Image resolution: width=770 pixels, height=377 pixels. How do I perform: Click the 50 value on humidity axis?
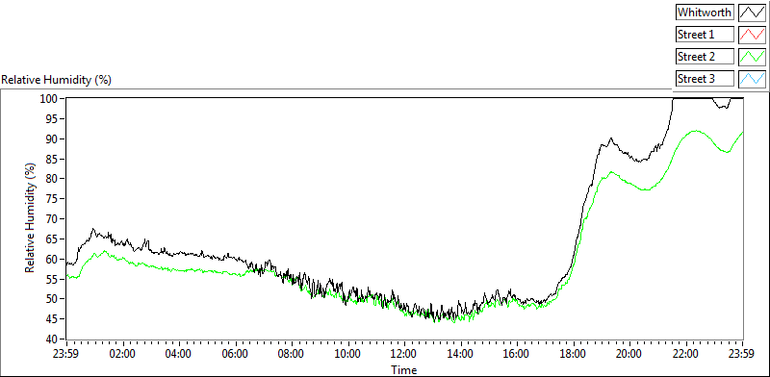(x=53, y=299)
